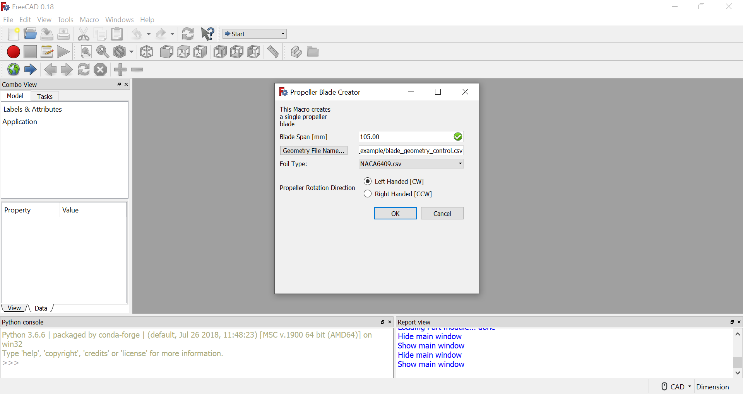
Task: Set the rear view
Action: click(220, 52)
